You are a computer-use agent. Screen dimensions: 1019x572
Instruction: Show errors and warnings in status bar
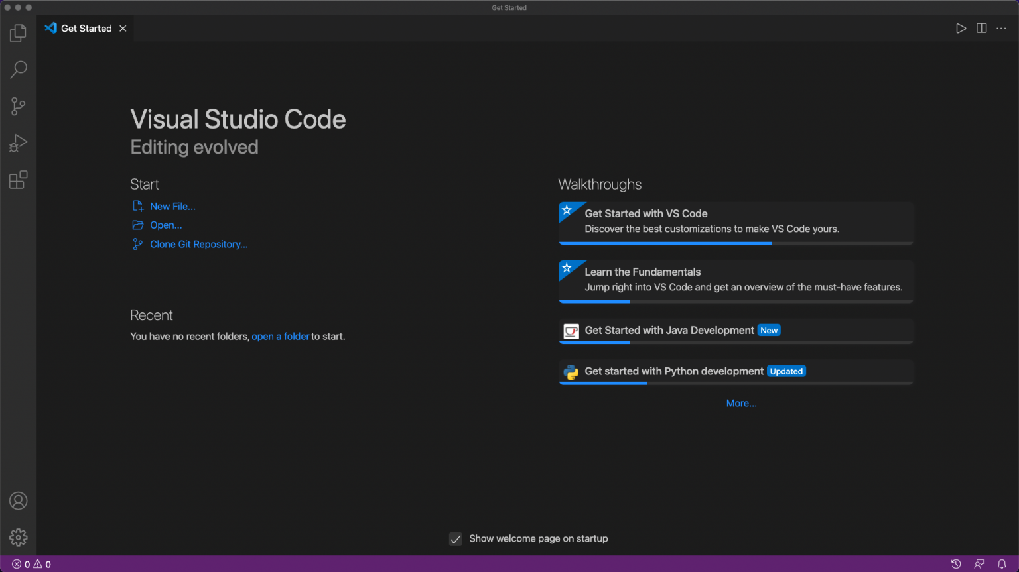[31, 564]
